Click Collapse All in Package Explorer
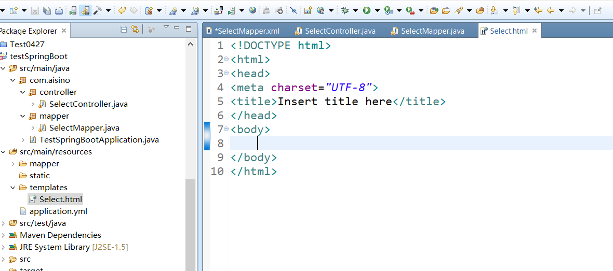Image resolution: width=613 pixels, height=271 pixels. tap(124, 29)
